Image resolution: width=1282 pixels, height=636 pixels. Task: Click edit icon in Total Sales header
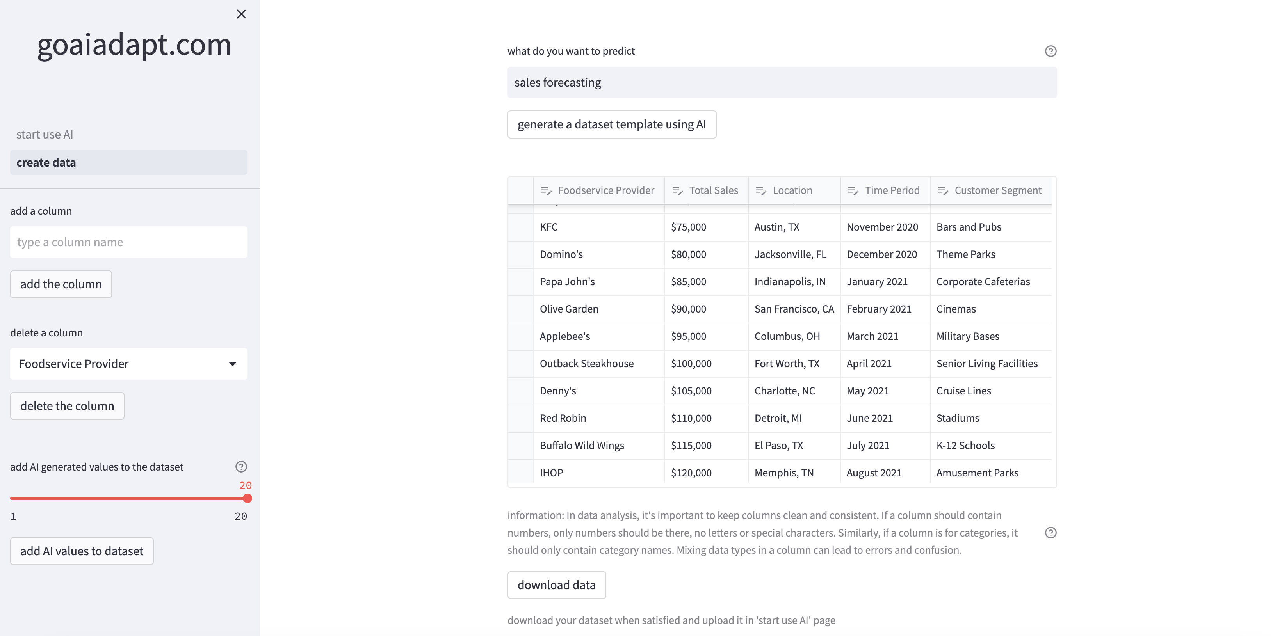pyautogui.click(x=677, y=190)
